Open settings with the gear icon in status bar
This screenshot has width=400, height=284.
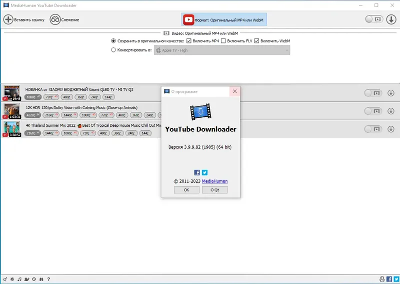pyautogui.click(x=12, y=279)
